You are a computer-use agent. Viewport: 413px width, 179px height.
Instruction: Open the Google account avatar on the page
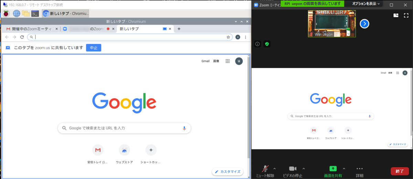coord(239,61)
